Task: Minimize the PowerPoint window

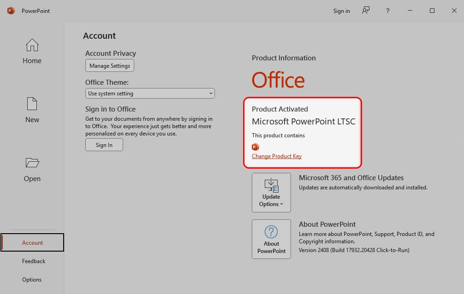Action: [x=410, y=11]
